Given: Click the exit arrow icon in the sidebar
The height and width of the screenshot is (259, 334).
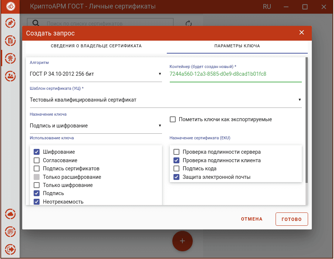Looking at the screenshot, I should pyautogui.click(x=10, y=249).
